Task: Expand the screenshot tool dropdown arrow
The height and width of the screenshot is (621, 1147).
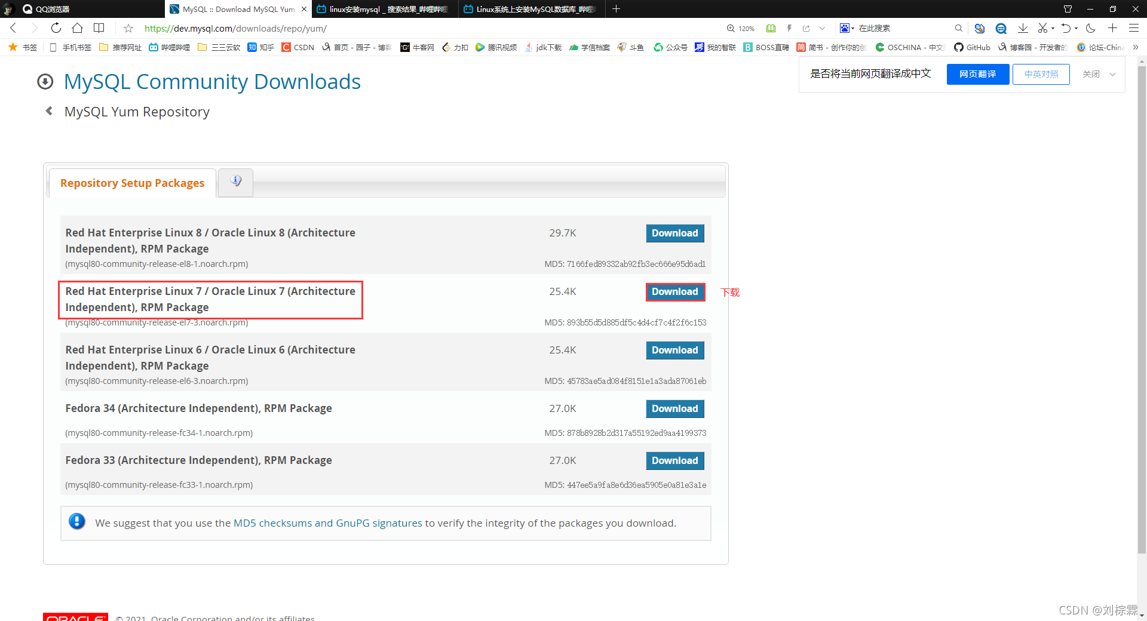Action: coord(1053,28)
